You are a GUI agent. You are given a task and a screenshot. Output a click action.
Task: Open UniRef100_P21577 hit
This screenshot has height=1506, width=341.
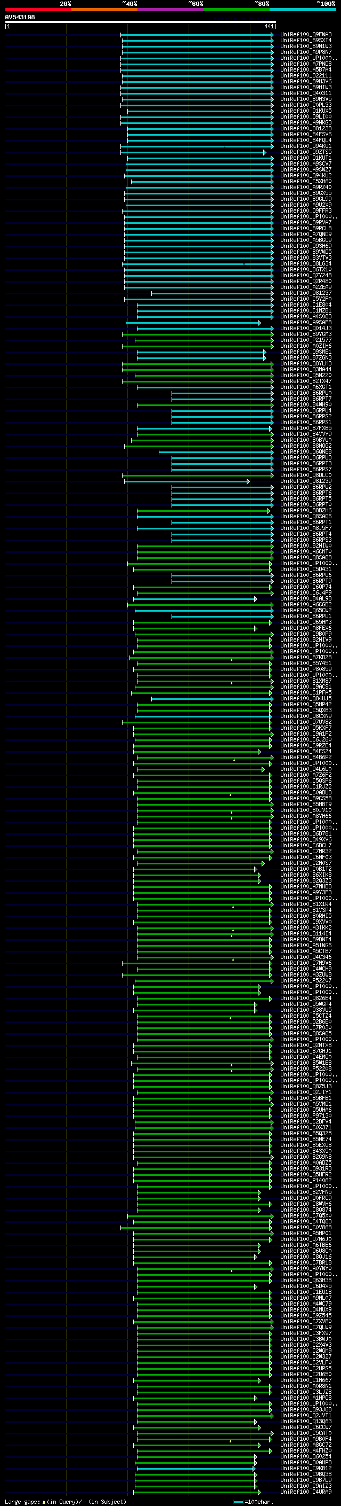pos(306,340)
